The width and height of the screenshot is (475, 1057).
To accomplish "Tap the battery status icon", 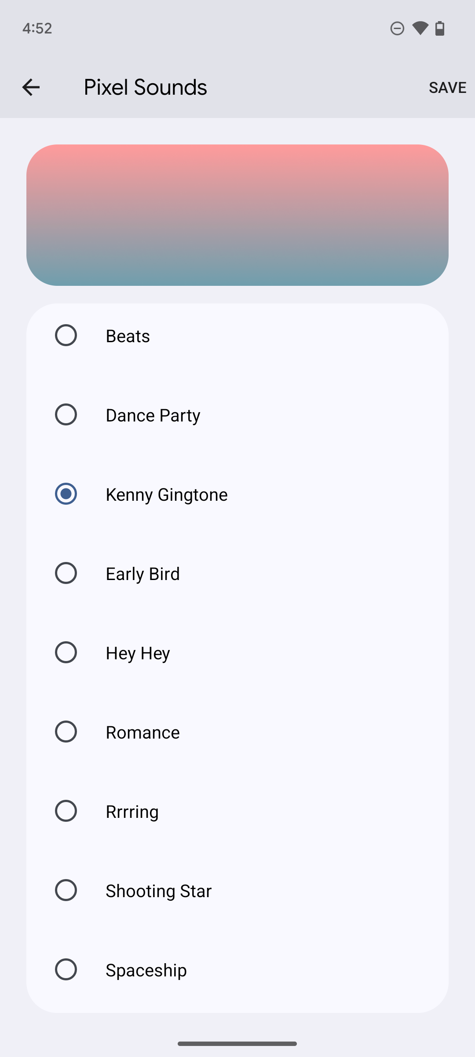I will 440,29.
